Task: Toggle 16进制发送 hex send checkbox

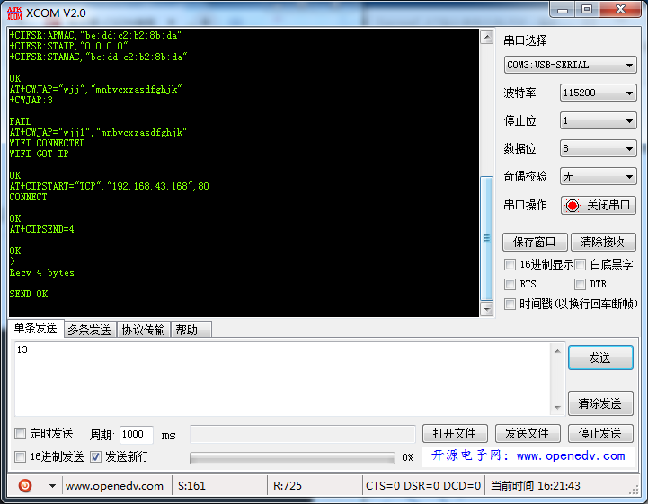Action: [x=20, y=456]
